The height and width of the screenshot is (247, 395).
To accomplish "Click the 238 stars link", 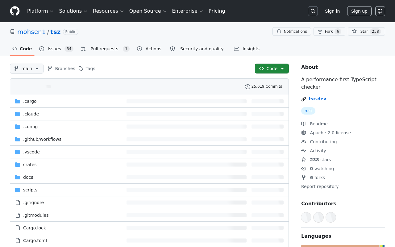I will click(320, 160).
